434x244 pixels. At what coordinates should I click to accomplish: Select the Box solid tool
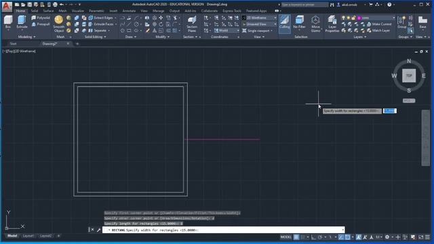(x=8, y=22)
